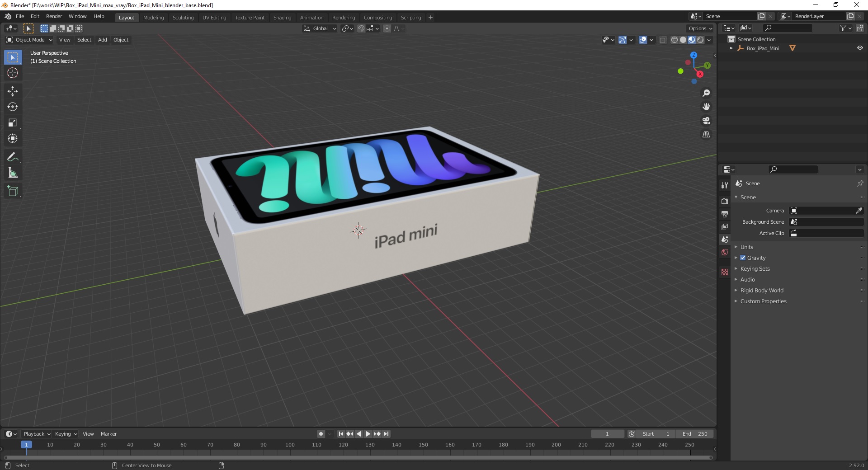This screenshot has width=868, height=470.
Task: Open the File menu
Action: [x=20, y=16]
